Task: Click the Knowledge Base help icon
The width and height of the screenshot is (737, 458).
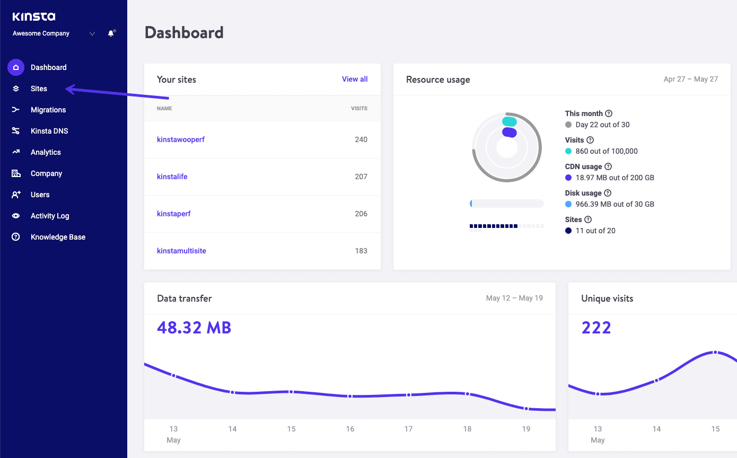Action: pyautogui.click(x=16, y=237)
